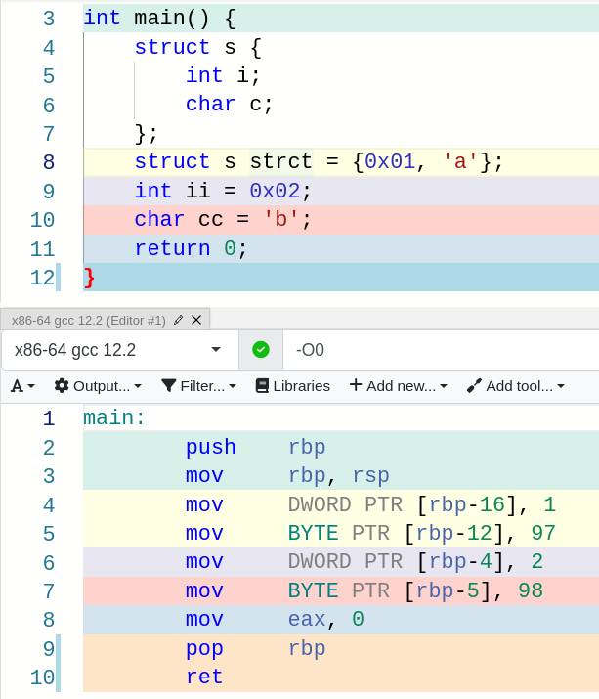Click source line 8 with struct s strct
This screenshot has height=699, width=599.
click(x=318, y=162)
